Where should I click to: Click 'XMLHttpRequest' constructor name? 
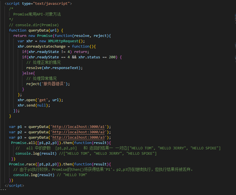click(63, 41)
